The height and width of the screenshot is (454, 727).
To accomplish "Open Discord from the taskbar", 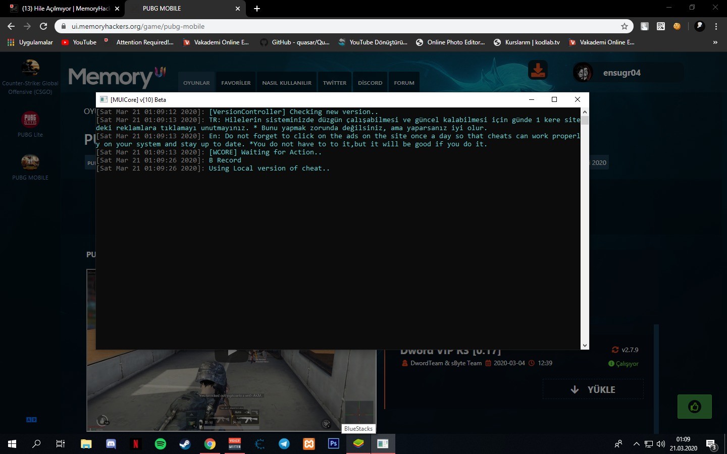I will [x=111, y=444].
